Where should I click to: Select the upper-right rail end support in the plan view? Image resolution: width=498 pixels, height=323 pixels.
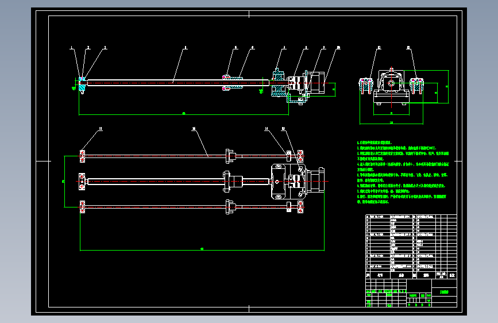pyautogui.click(x=300, y=156)
